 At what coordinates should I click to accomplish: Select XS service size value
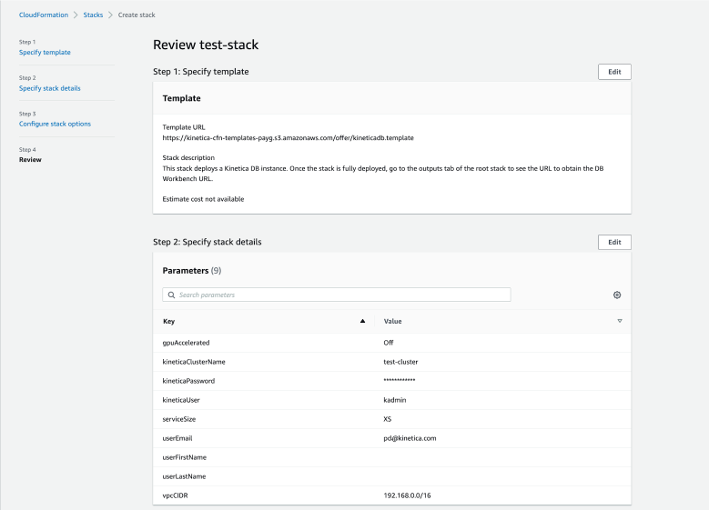(388, 419)
